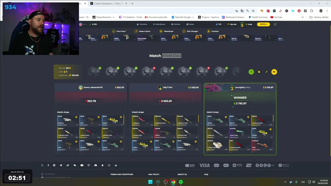Go to the Partner page
The image size is (331, 186).
click(x=176, y=24)
